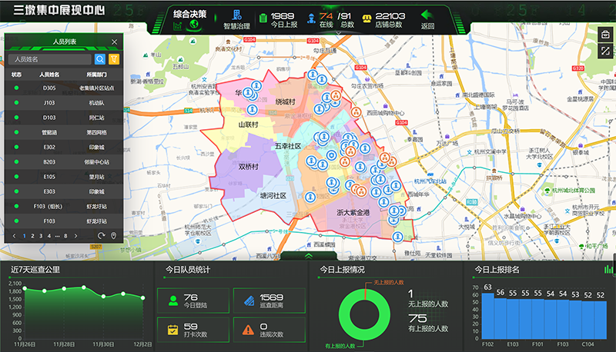The height and width of the screenshot is (352, 616).
Task: Click the bar chart icon beside 今日上报排名
Action: 609,269
